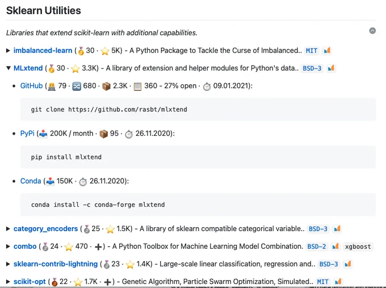
Task: Click silver medal icon on sklearn-contrib-lightning row
Action: coord(107,265)
